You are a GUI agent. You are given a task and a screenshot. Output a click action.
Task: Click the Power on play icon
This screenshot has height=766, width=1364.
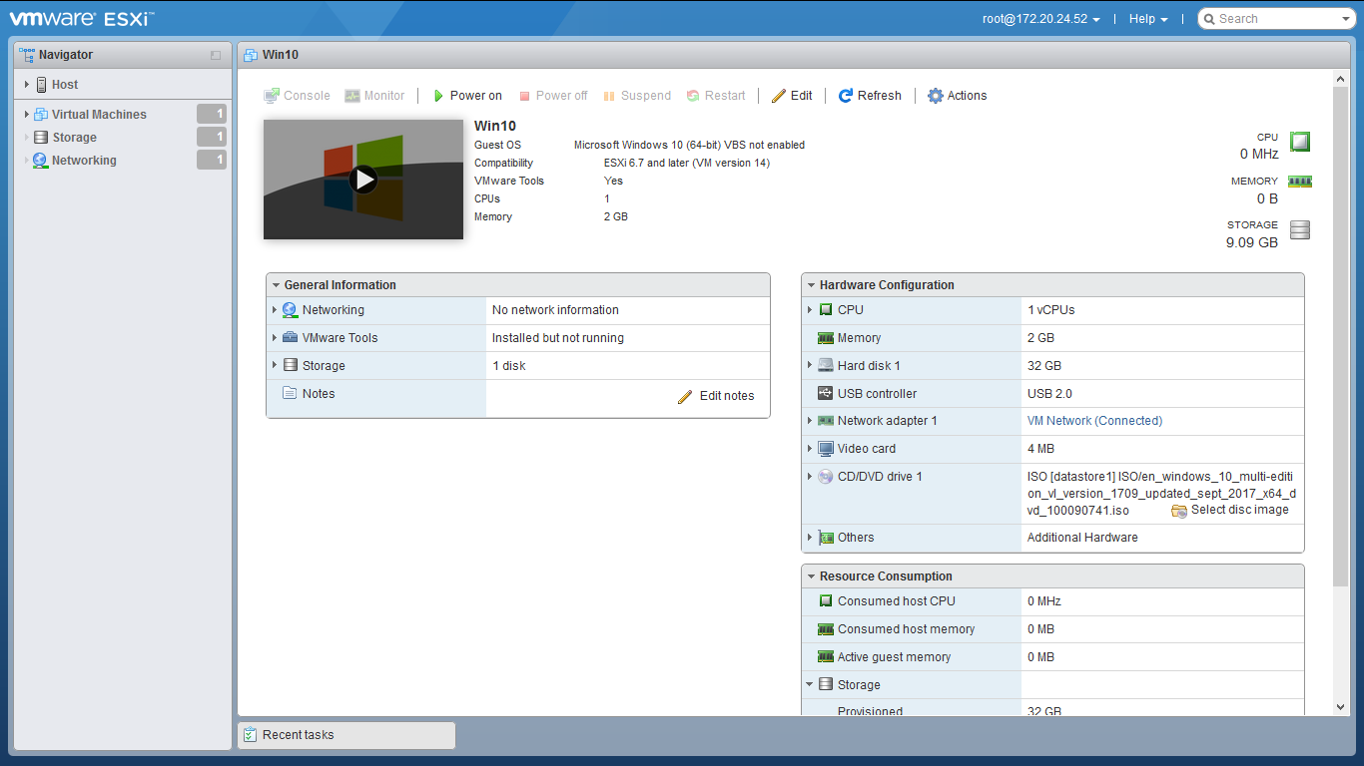point(438,96)
